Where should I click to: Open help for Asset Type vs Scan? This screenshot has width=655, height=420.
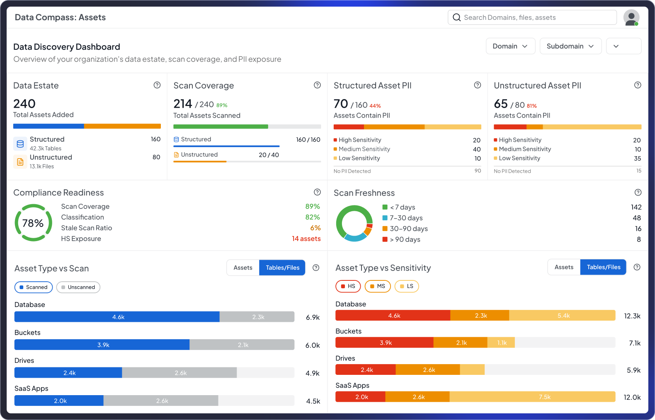coord(316,268)
